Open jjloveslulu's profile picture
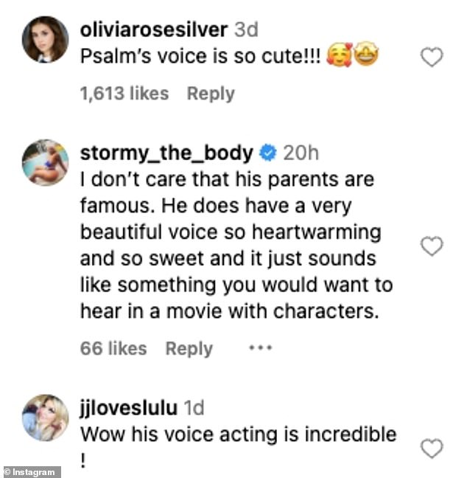 [x=46, y=418]
